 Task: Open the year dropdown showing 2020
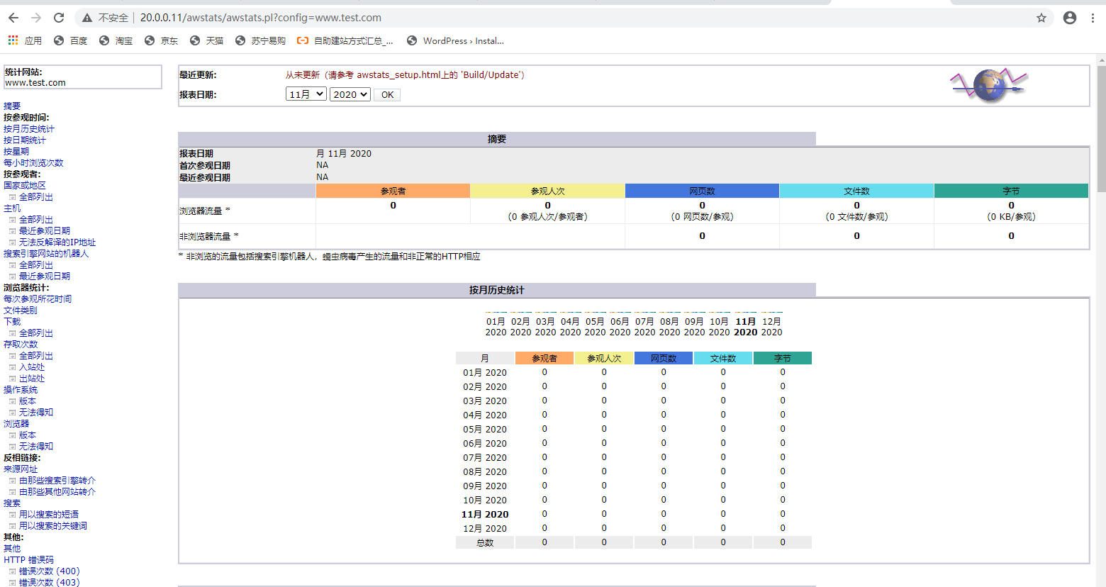pyautogui.click(x=350, y=94)
